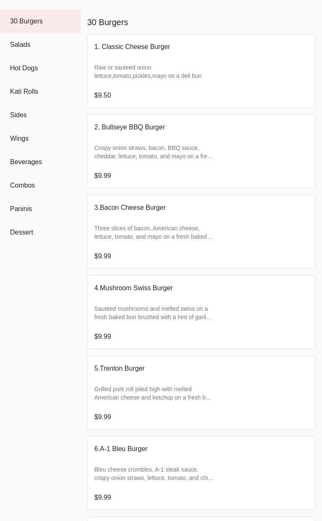Click the $9.50 price on Classic Cheese Burger
Image resolution: width=322 pixels, height=521 pixels.
pyautogui.click(x=102, y=95)
